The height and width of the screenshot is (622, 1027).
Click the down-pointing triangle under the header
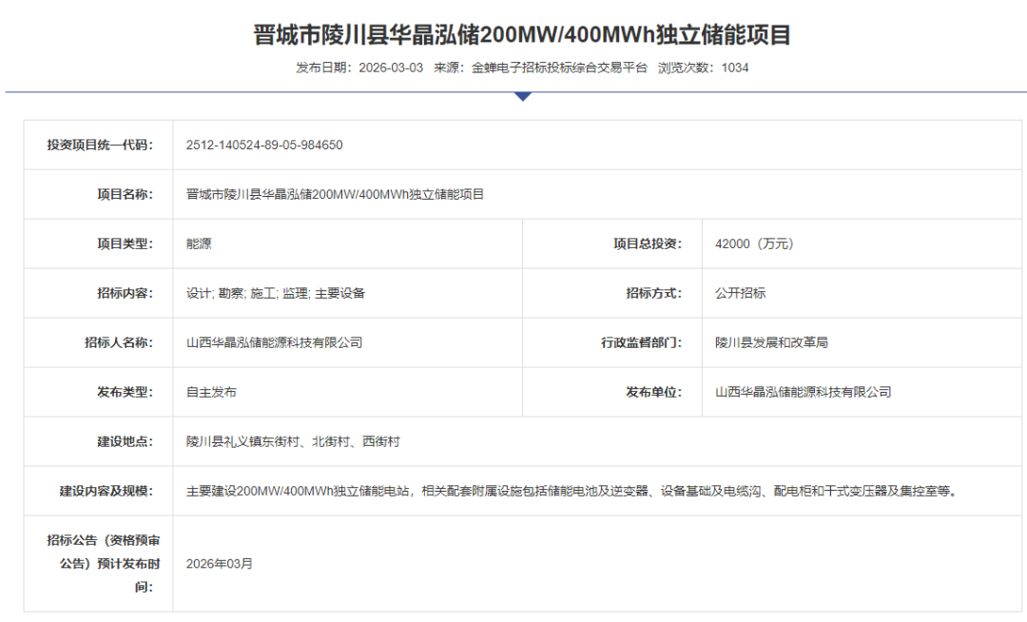click(x=522, y=96)
